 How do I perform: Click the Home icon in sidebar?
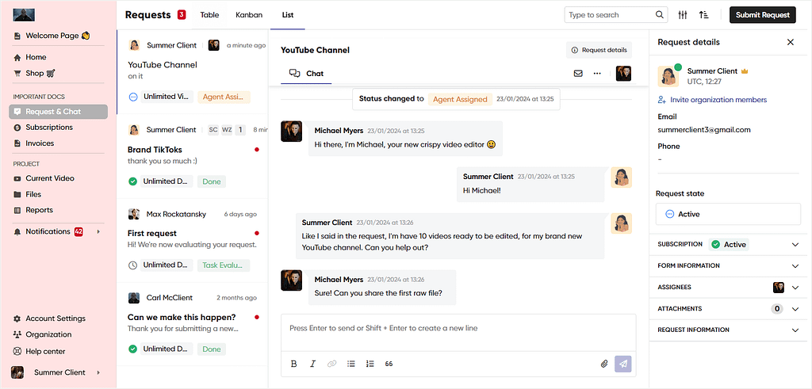(x=17, y=57)
